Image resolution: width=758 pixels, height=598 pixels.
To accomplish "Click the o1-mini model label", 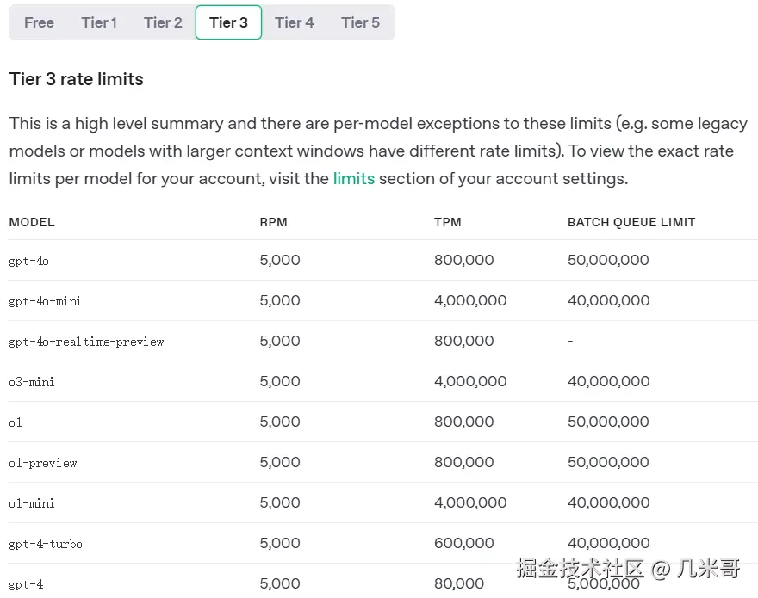I will 32,502.
